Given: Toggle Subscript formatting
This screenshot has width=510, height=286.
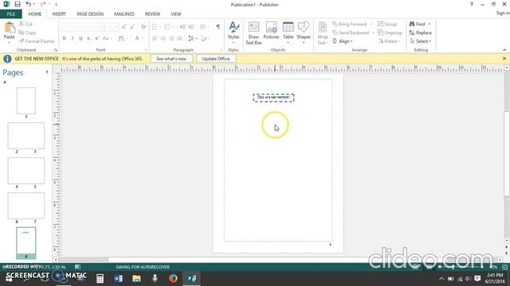Looking at the screenshot, I should (x=88, y=38).
